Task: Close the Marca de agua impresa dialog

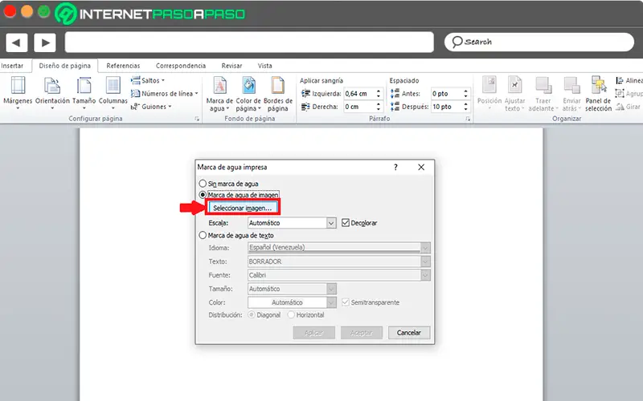Action: [x=421, y=168]
